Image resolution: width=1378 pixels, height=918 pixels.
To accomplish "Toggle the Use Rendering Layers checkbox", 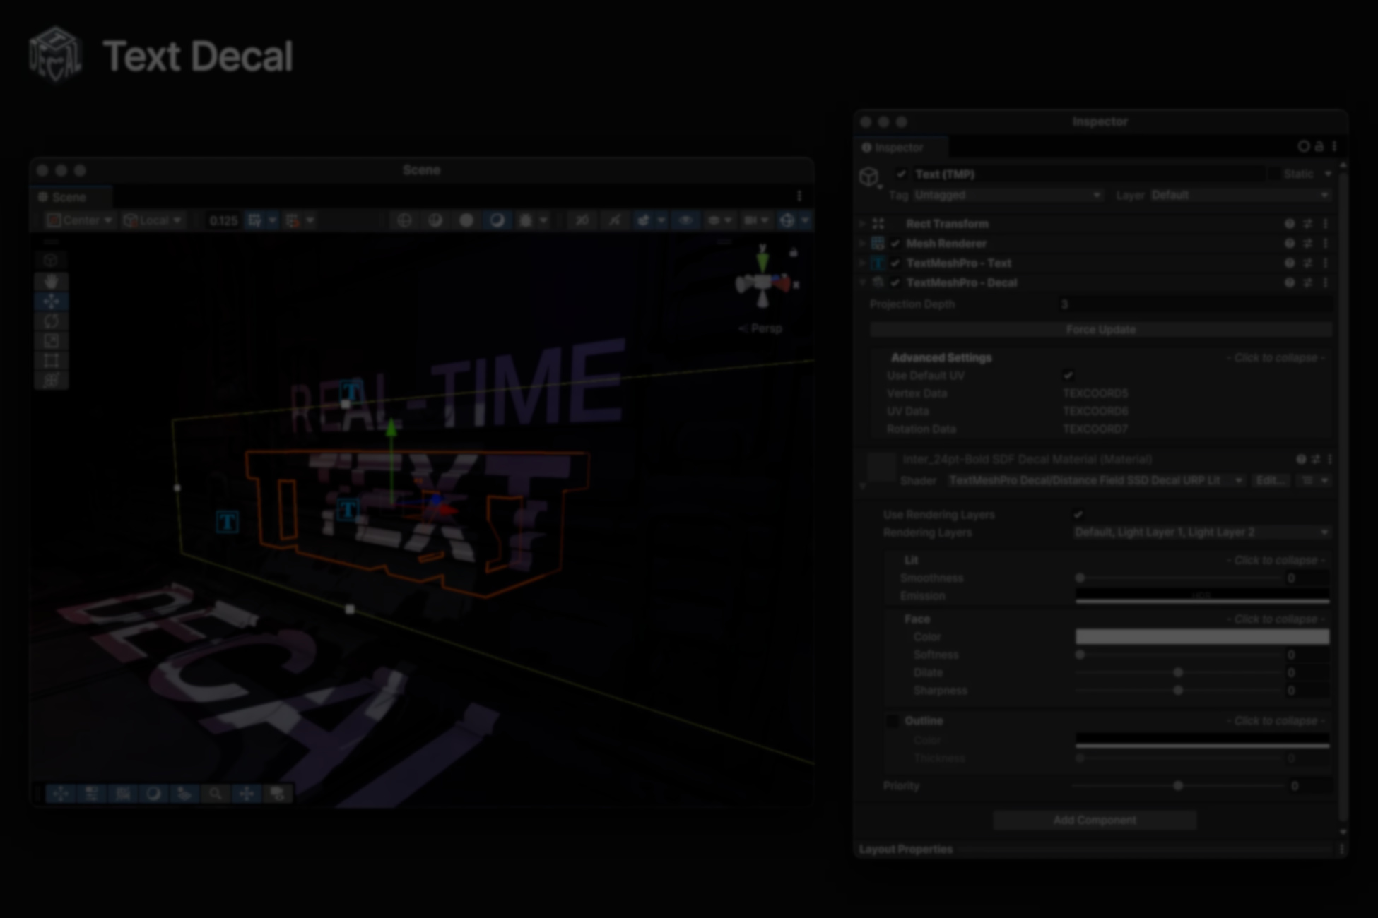I will [x=1078, y=515].
